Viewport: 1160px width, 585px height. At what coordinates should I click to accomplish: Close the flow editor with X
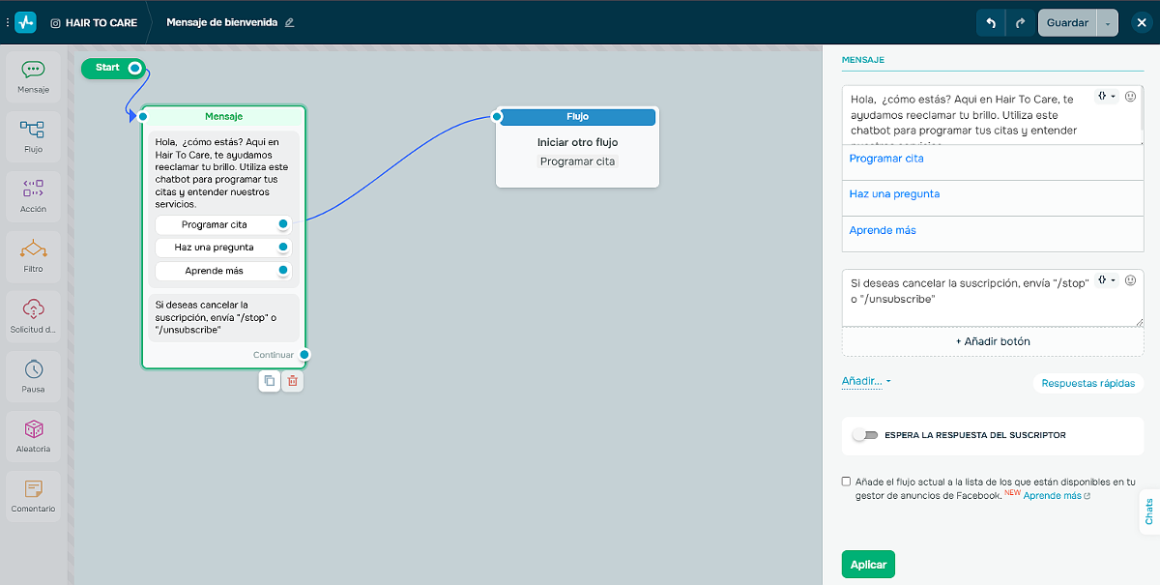[x=1140, y=22]
